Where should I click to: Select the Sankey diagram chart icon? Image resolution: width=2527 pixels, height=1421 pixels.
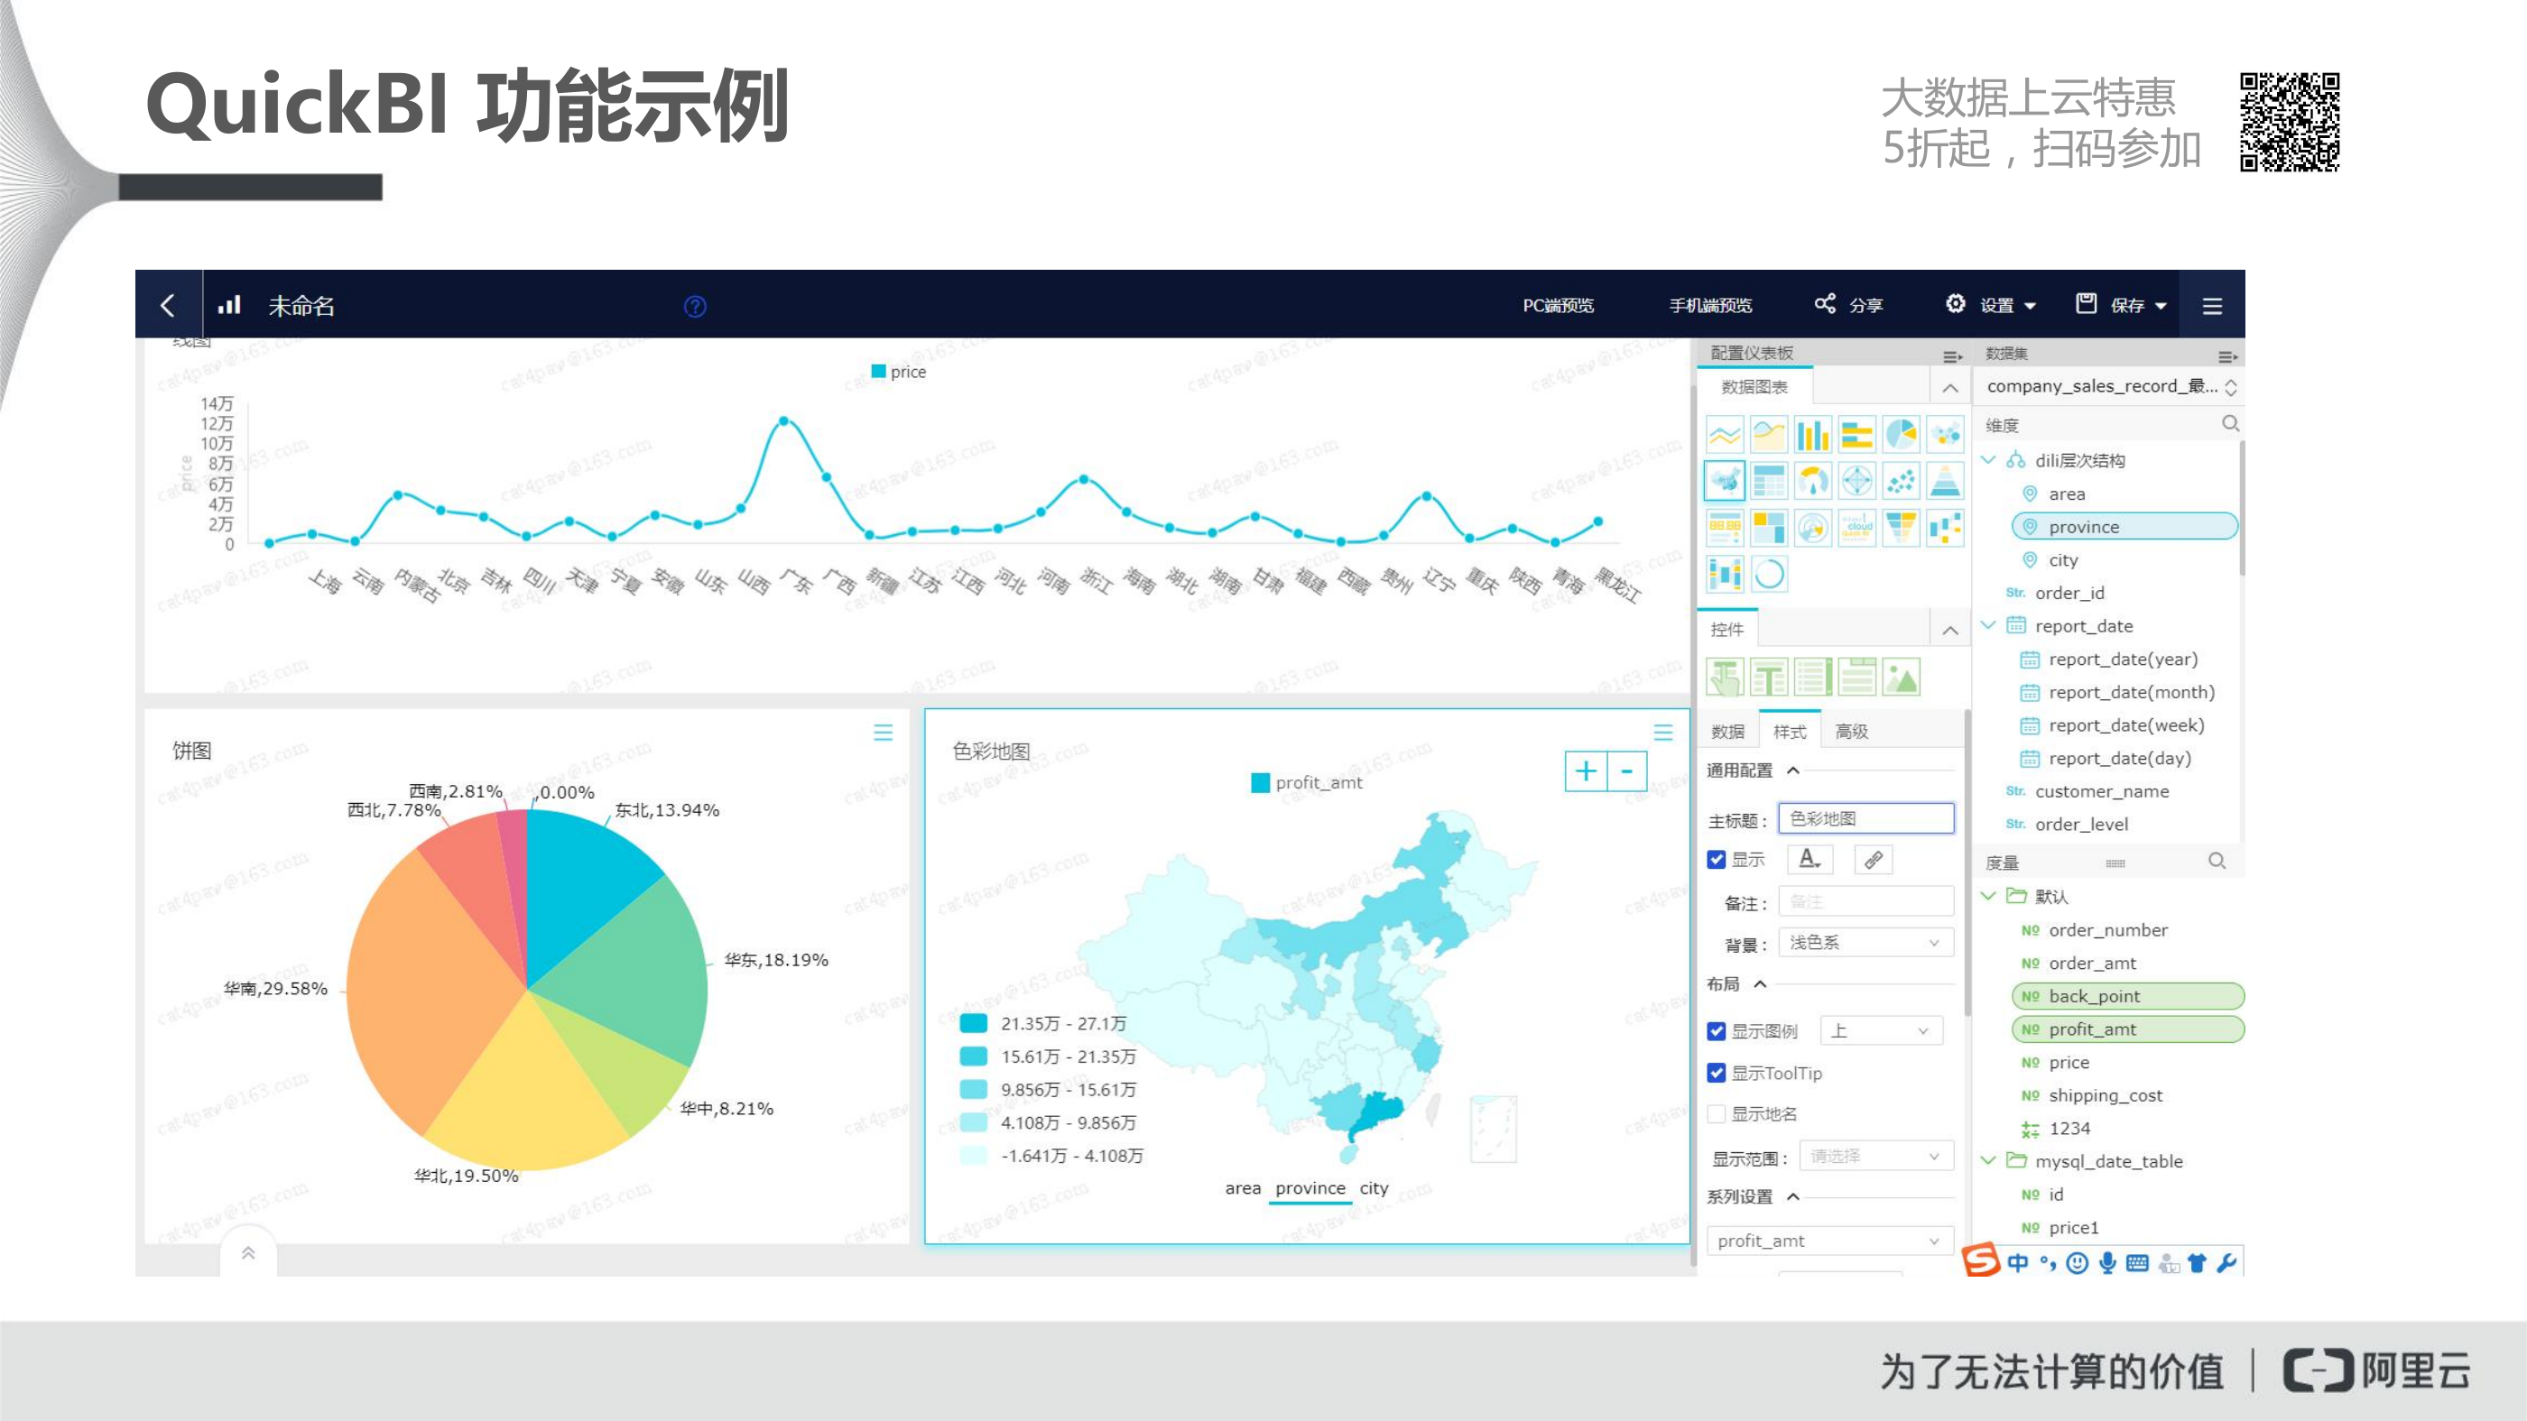pyautogui.click(x=1725, y=574)
